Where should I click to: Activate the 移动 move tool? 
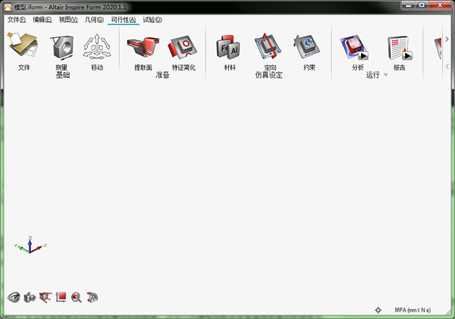click(x=97, y=46)
